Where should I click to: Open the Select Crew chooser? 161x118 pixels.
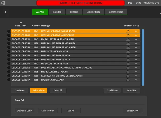132,111
